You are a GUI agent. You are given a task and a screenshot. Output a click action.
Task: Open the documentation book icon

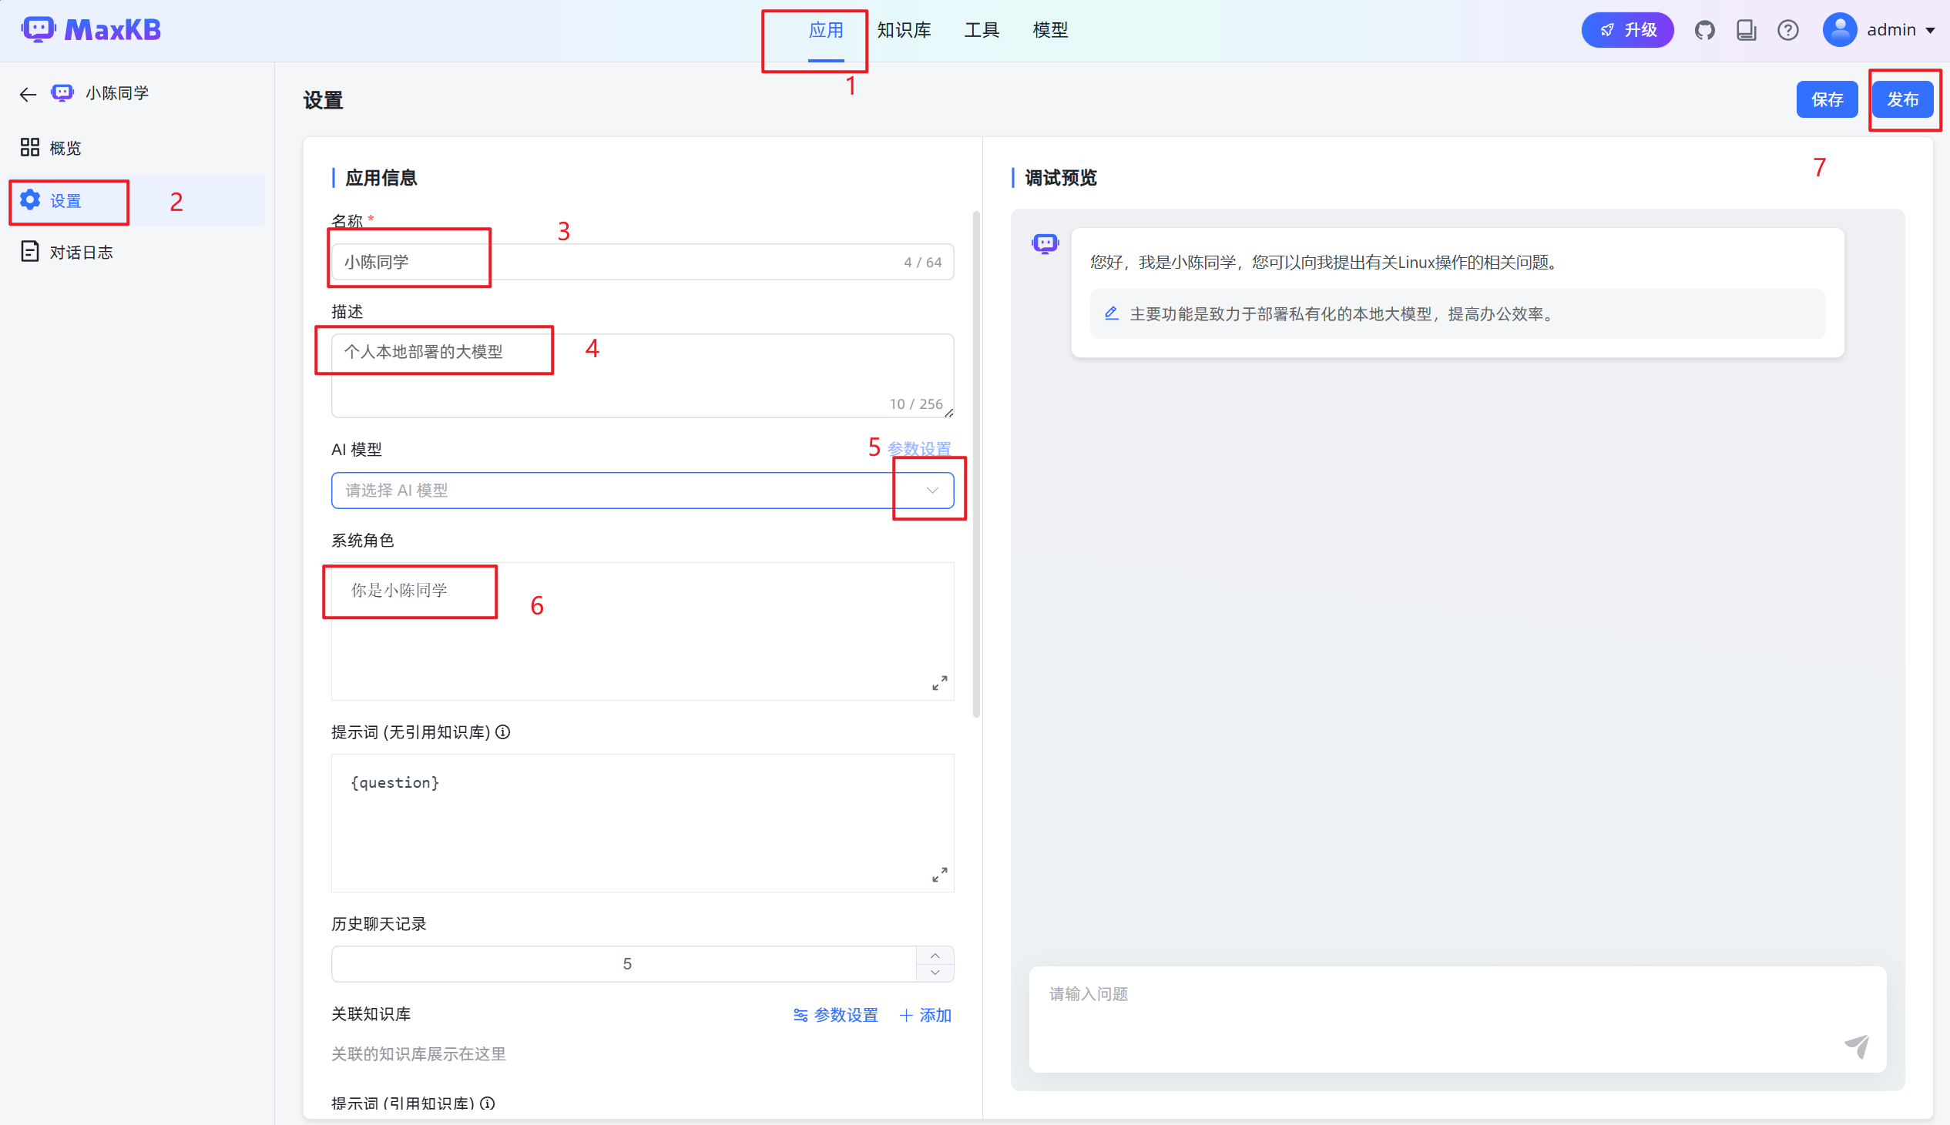[1746, 30]
